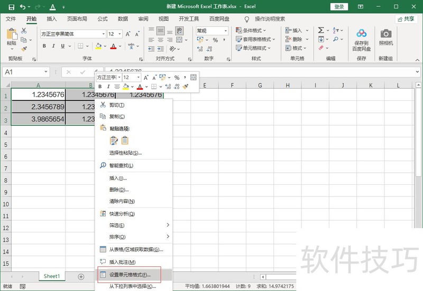Open the 插入 ribbon tab
The image size is (423, 291).
click(51, 19)
